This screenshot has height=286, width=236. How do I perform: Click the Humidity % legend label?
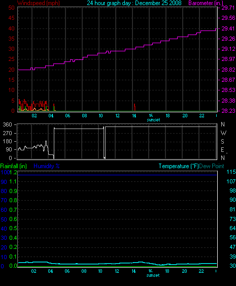point(47,166)
